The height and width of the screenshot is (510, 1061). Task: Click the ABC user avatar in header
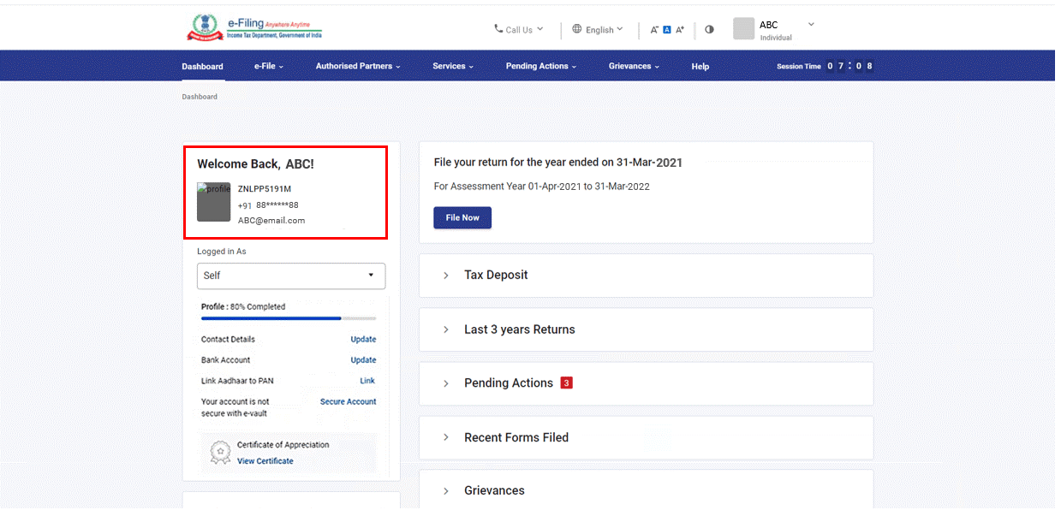coord(743,29)
